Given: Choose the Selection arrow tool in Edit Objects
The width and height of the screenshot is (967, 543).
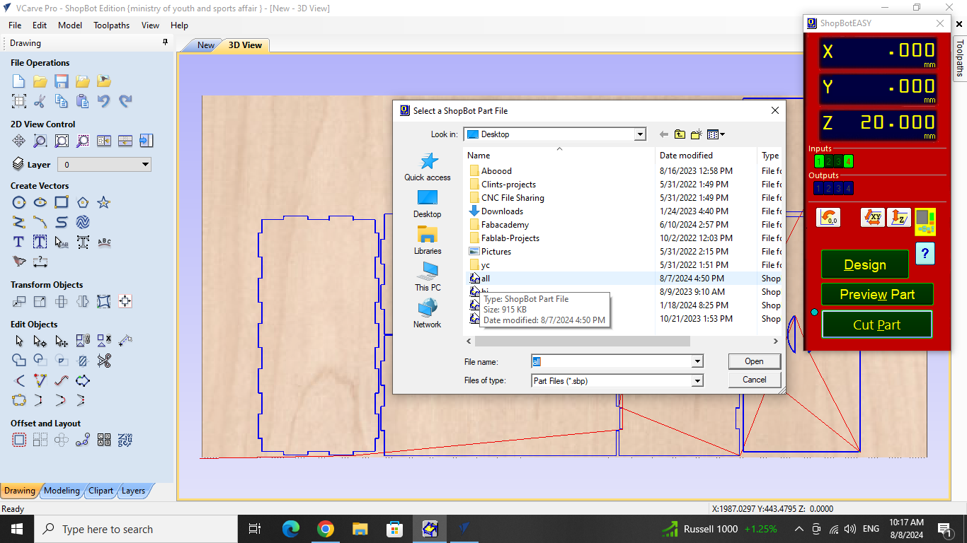Looking at the screenshot, I should click(x=19, y=341).
